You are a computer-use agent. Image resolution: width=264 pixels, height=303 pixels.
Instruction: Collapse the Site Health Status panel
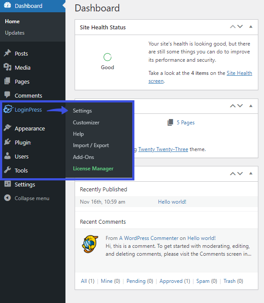tap(251, 27)
